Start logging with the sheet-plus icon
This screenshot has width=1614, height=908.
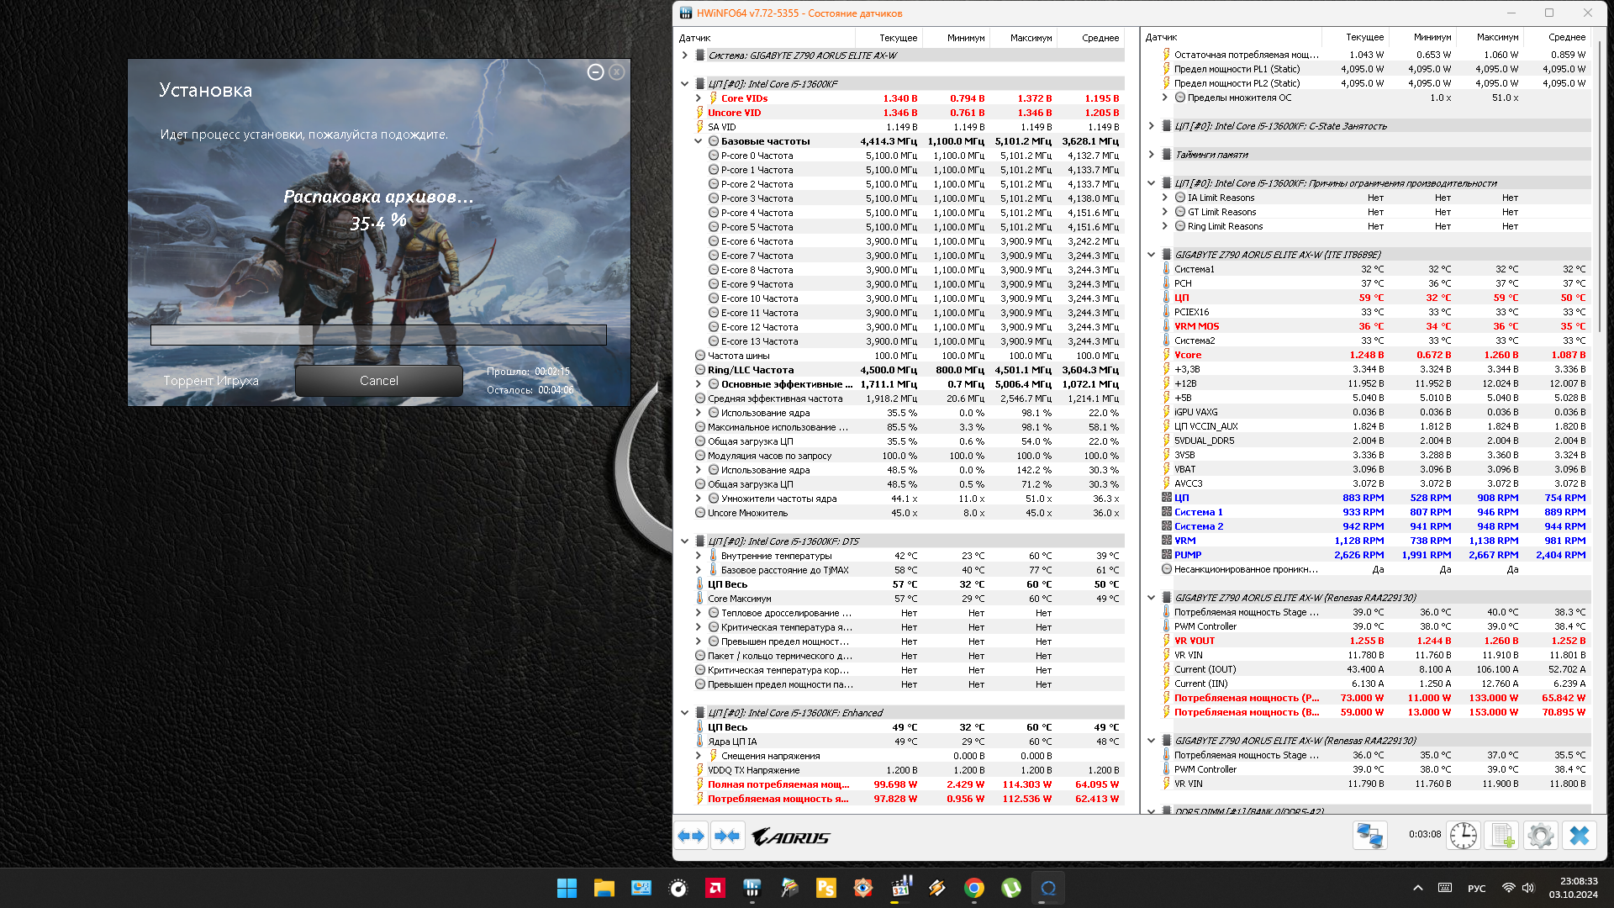click(1501, 836)
